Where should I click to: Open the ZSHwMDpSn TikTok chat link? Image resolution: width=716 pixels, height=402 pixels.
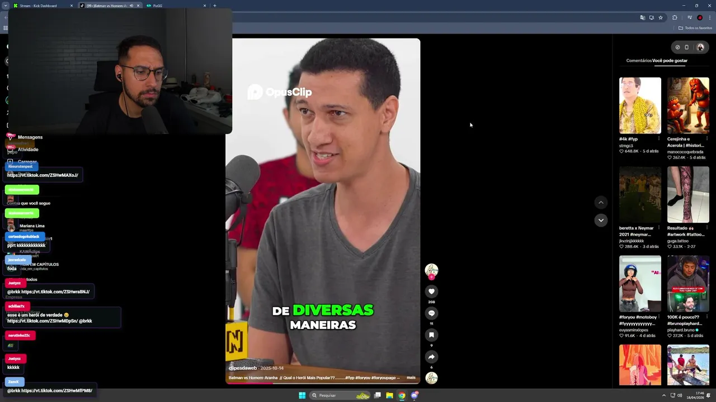(x=42, y=321)
